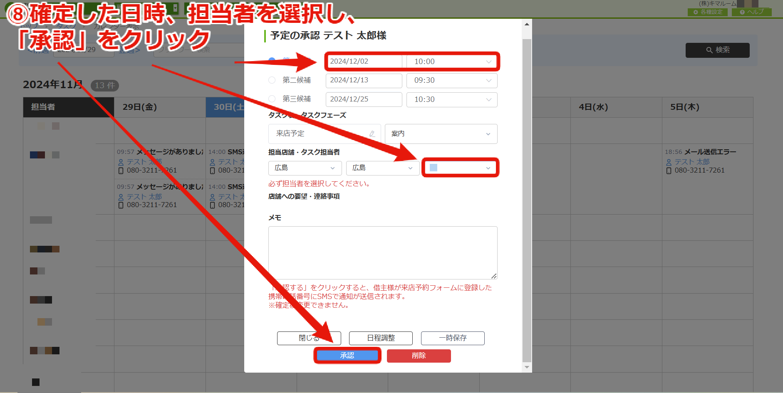Click the 29日(金) column header
Image resolution: width=783 pixels, height=393 pixels.
click(160, 107)
